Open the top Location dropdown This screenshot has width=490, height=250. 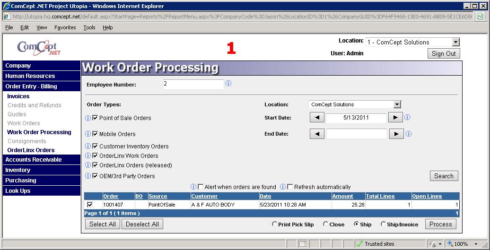(x=455, y=43)
